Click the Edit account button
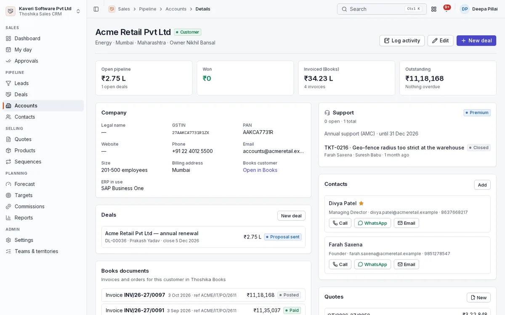Screen dimensions: 505x315 point(440,40)
